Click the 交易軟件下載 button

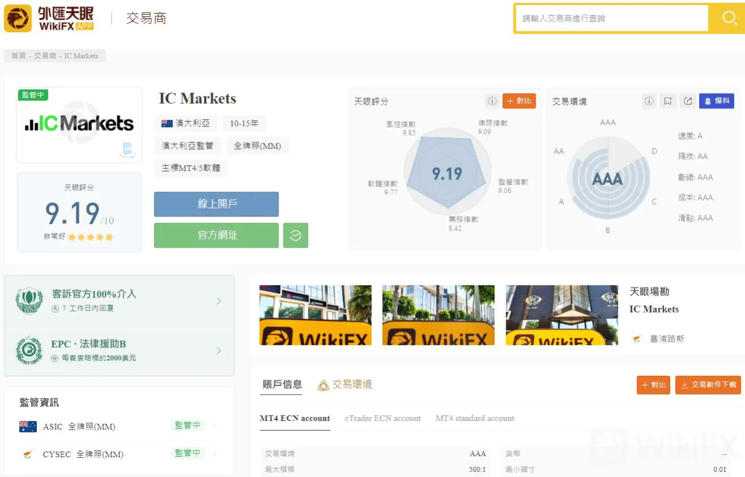[x=708, y=385]
